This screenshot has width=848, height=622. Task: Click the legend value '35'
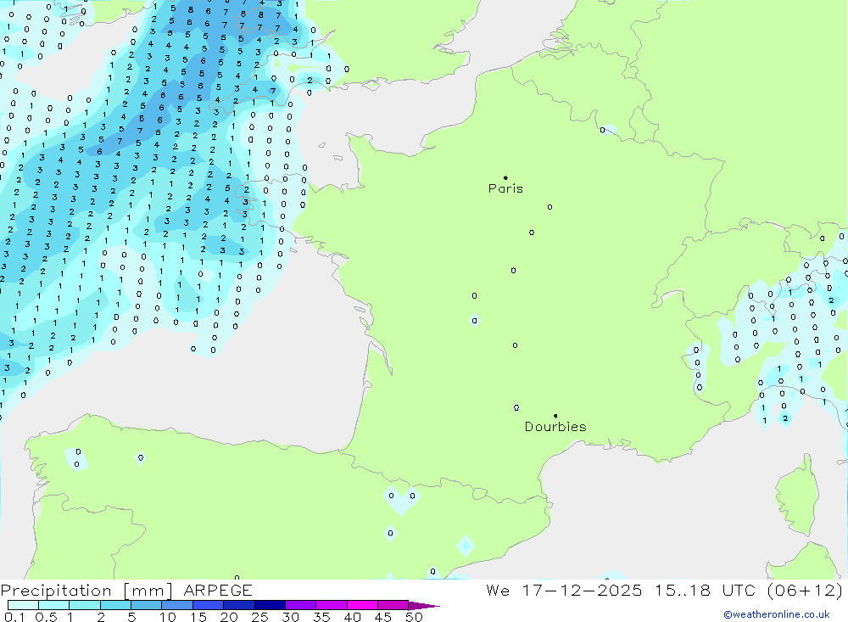321,617
